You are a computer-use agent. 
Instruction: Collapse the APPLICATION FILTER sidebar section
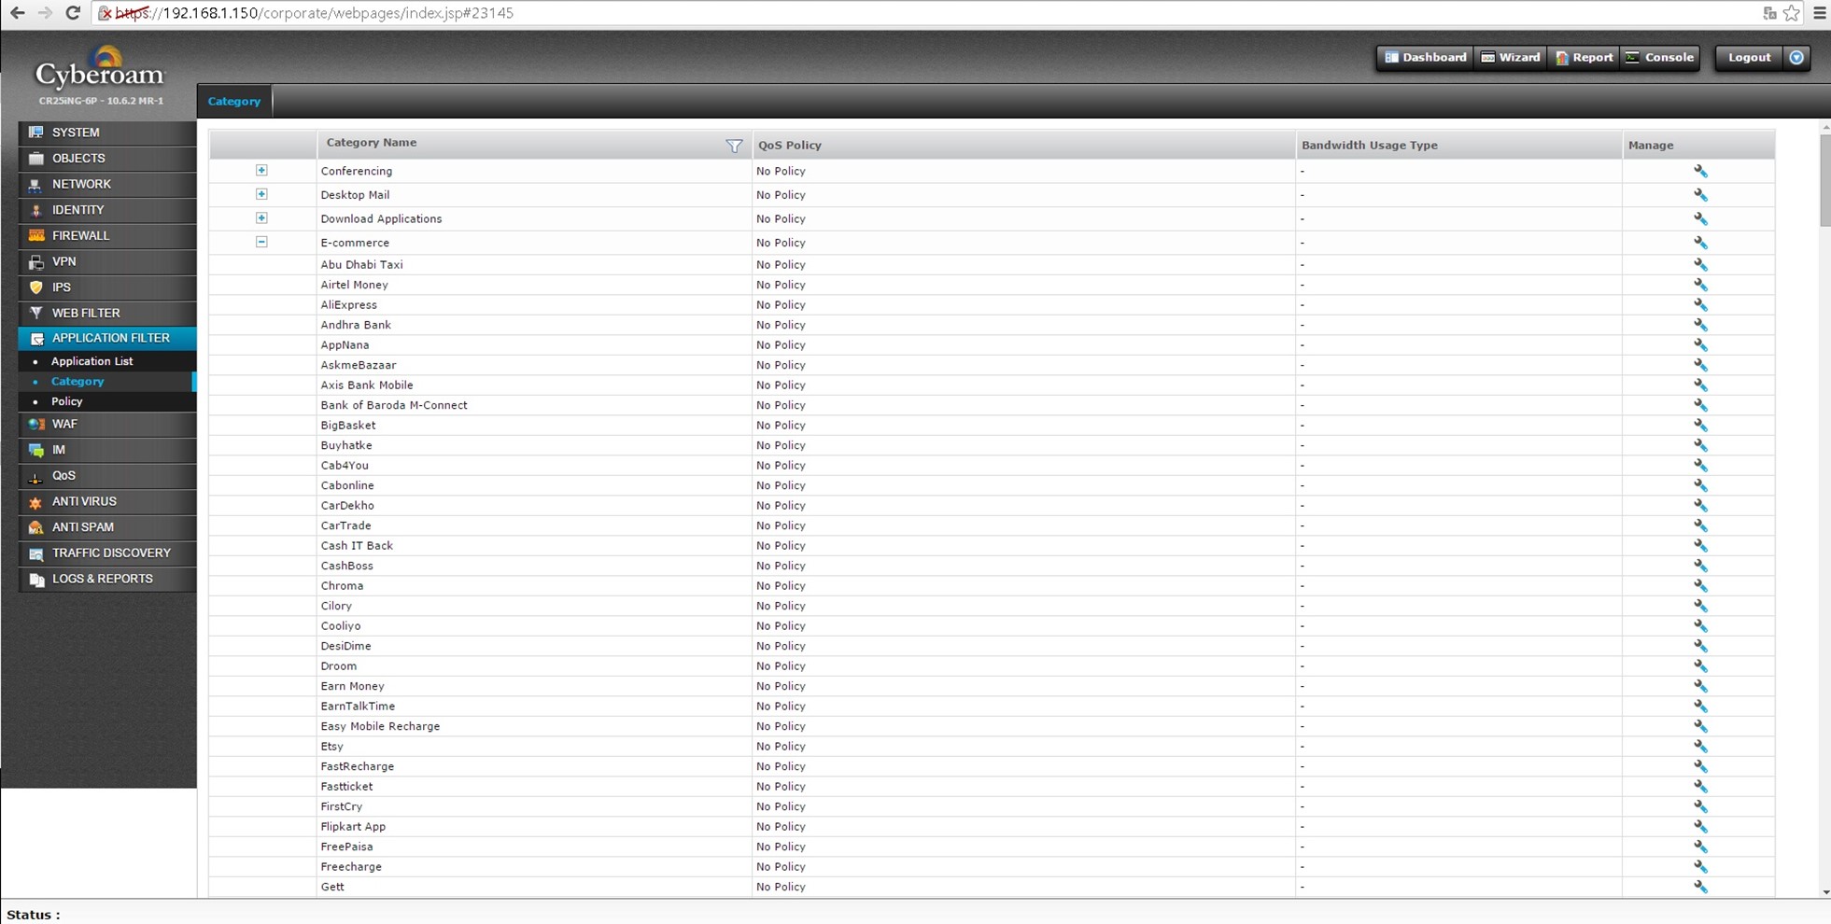point(107,338)
